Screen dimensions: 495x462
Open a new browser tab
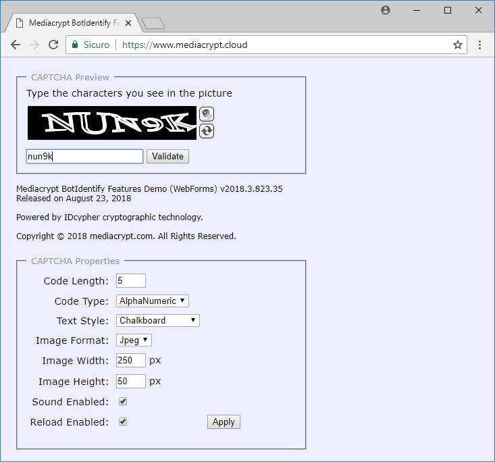tap(153, 24)
